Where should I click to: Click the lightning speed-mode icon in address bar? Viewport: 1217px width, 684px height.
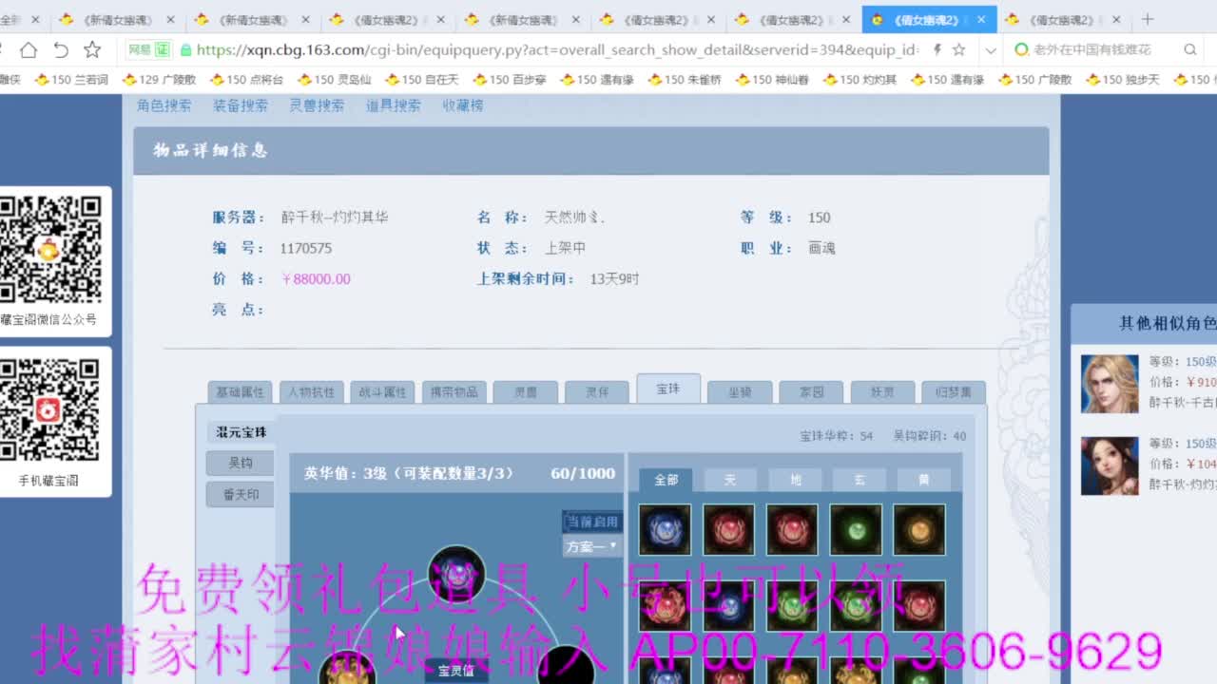tap(937, 50)
